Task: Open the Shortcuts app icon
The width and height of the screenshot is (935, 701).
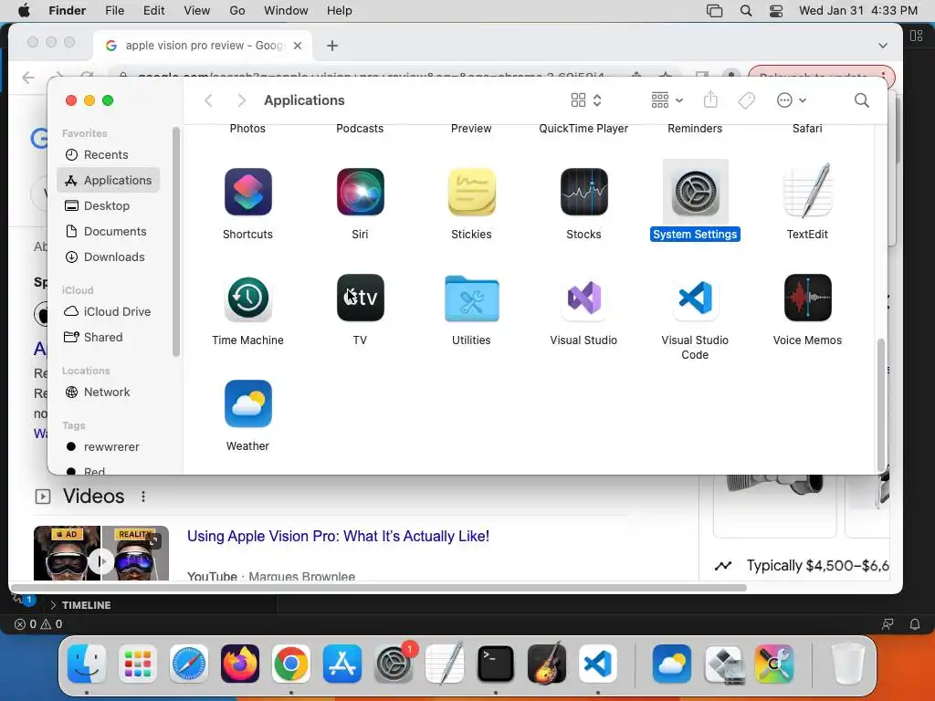Action: pos(247,192)
